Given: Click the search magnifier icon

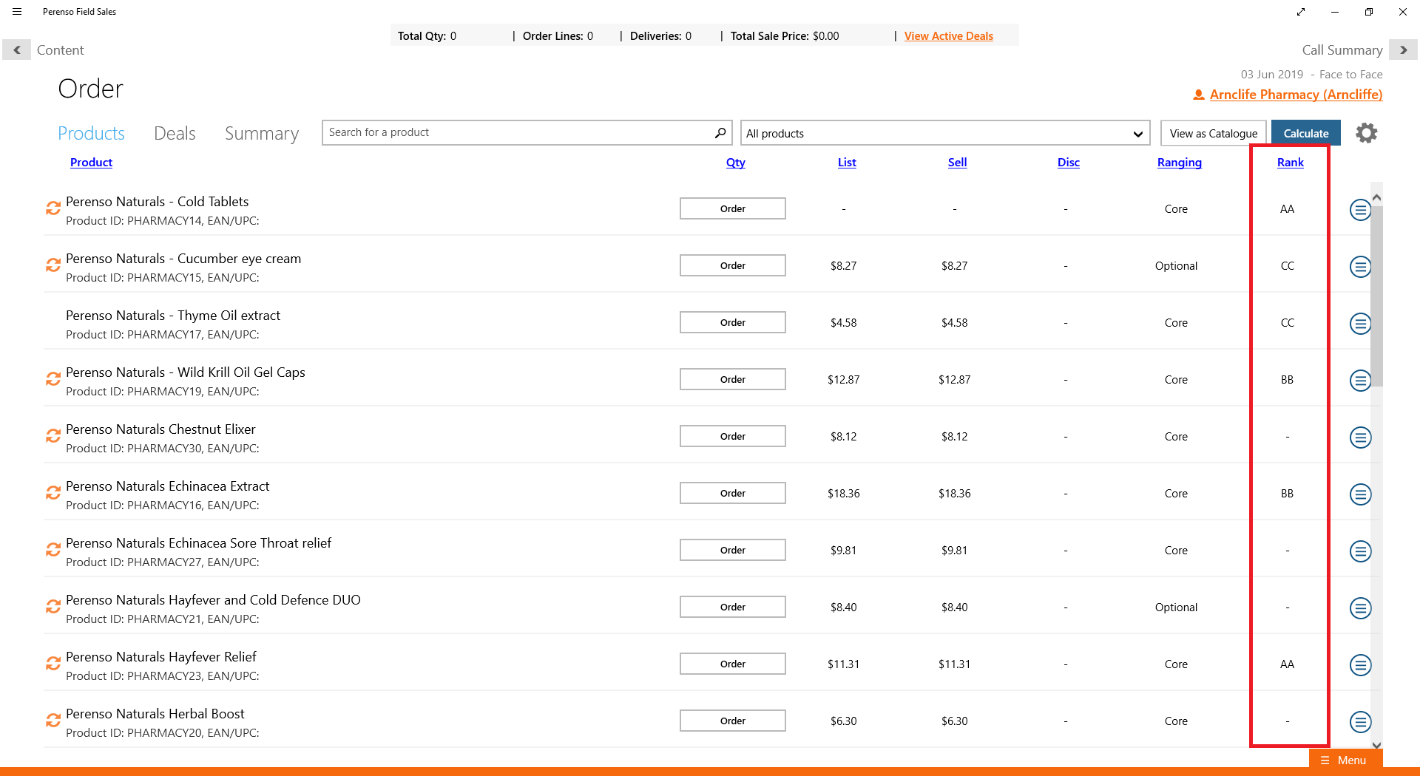Looking at the screenshot, I should point(720,132).
